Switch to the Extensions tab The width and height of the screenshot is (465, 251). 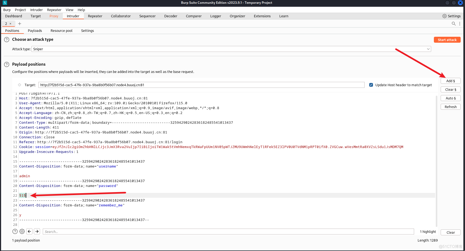tap(262, 16)
